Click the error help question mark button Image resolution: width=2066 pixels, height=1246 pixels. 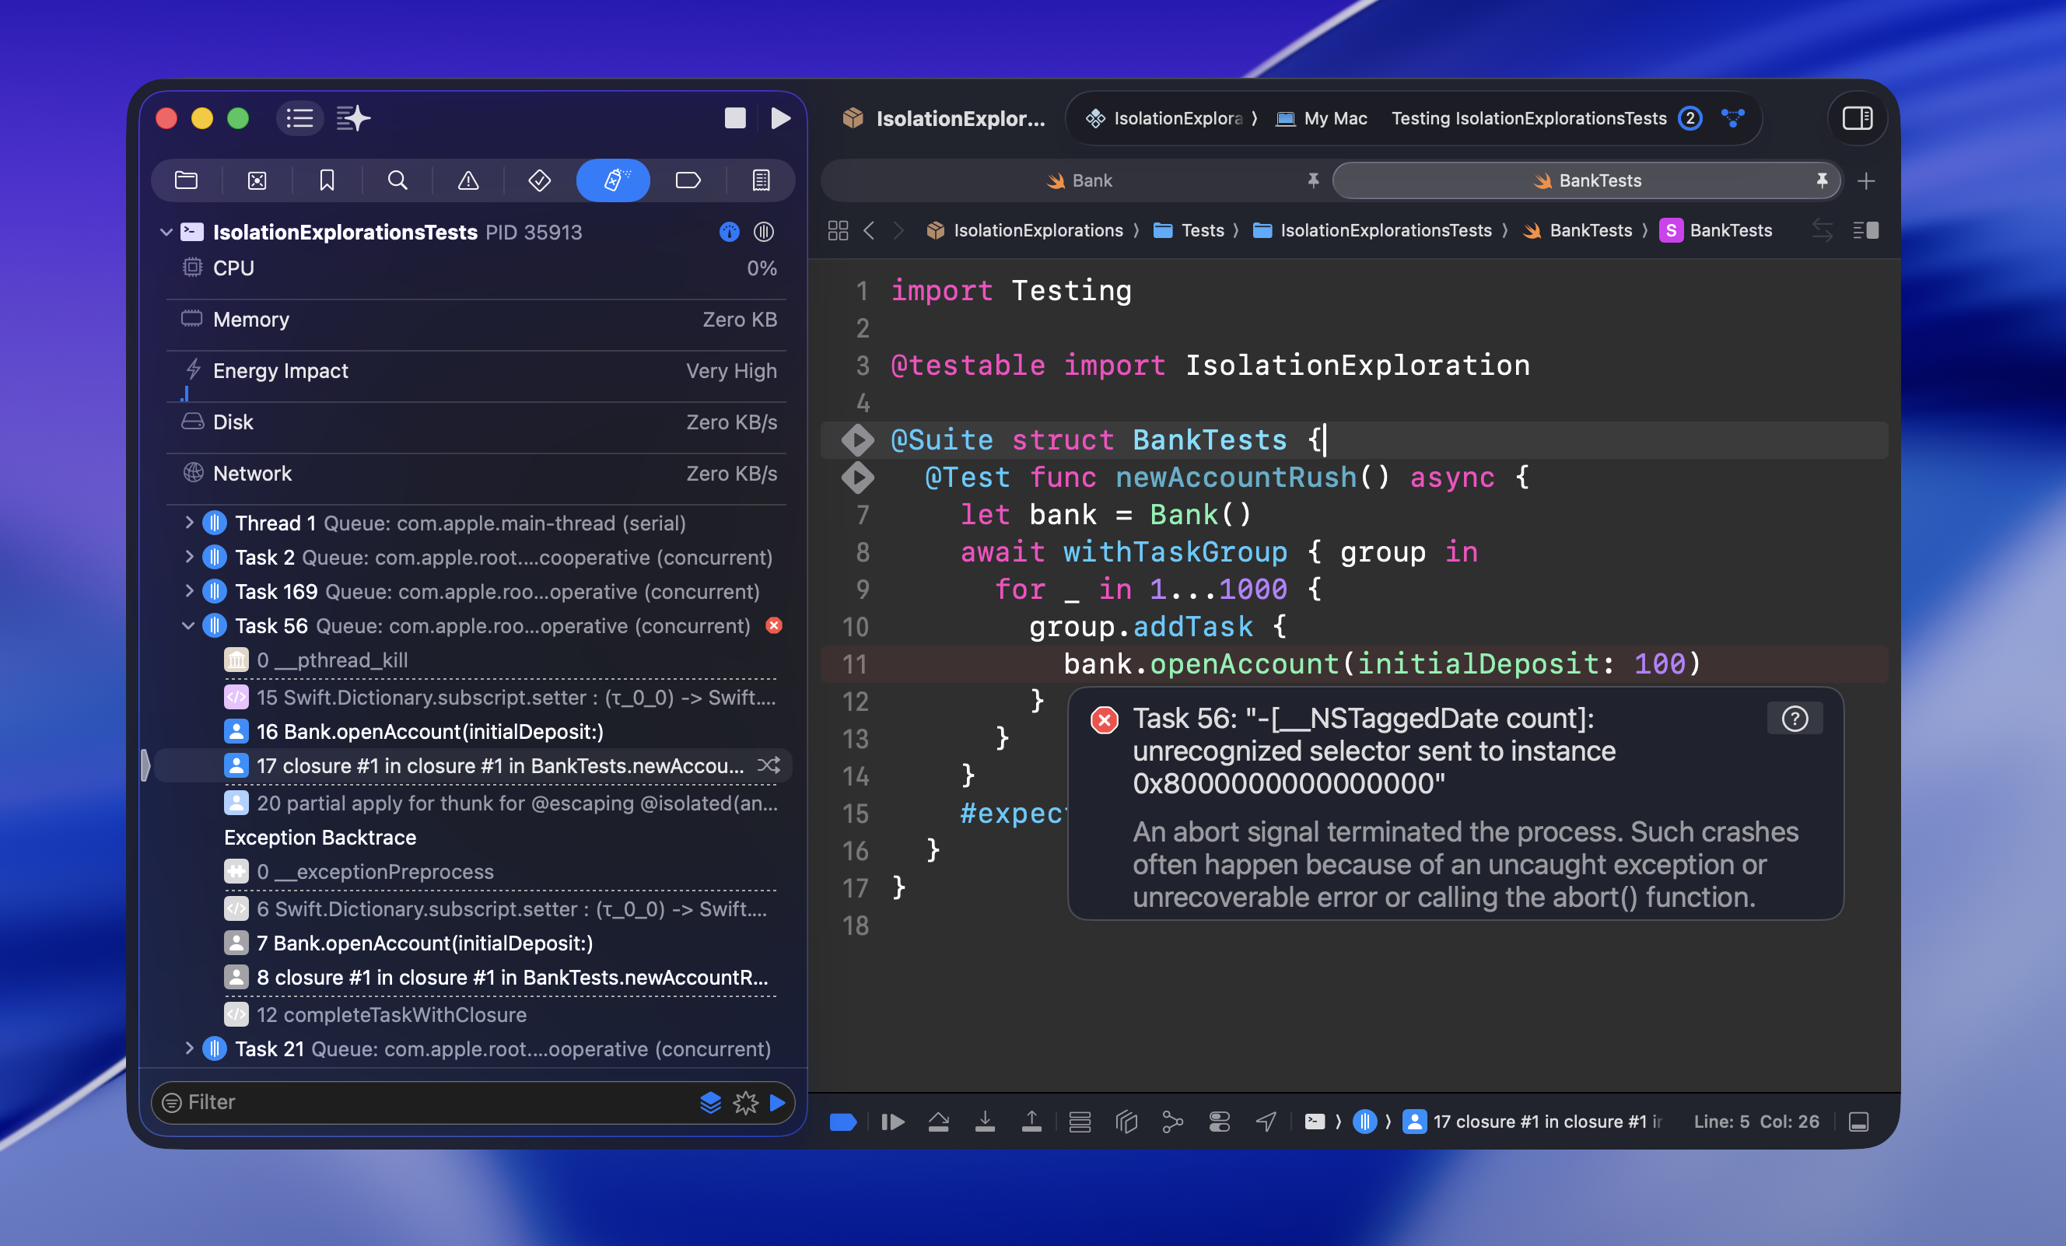tap(1794, 719)
